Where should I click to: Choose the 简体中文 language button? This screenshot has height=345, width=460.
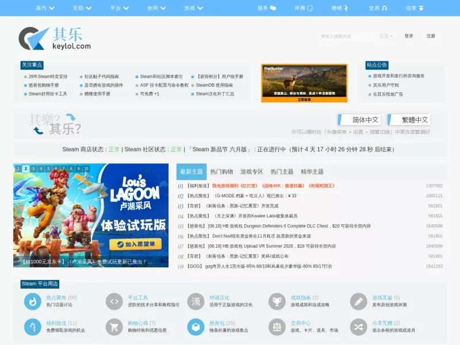[x=360, y=120]
